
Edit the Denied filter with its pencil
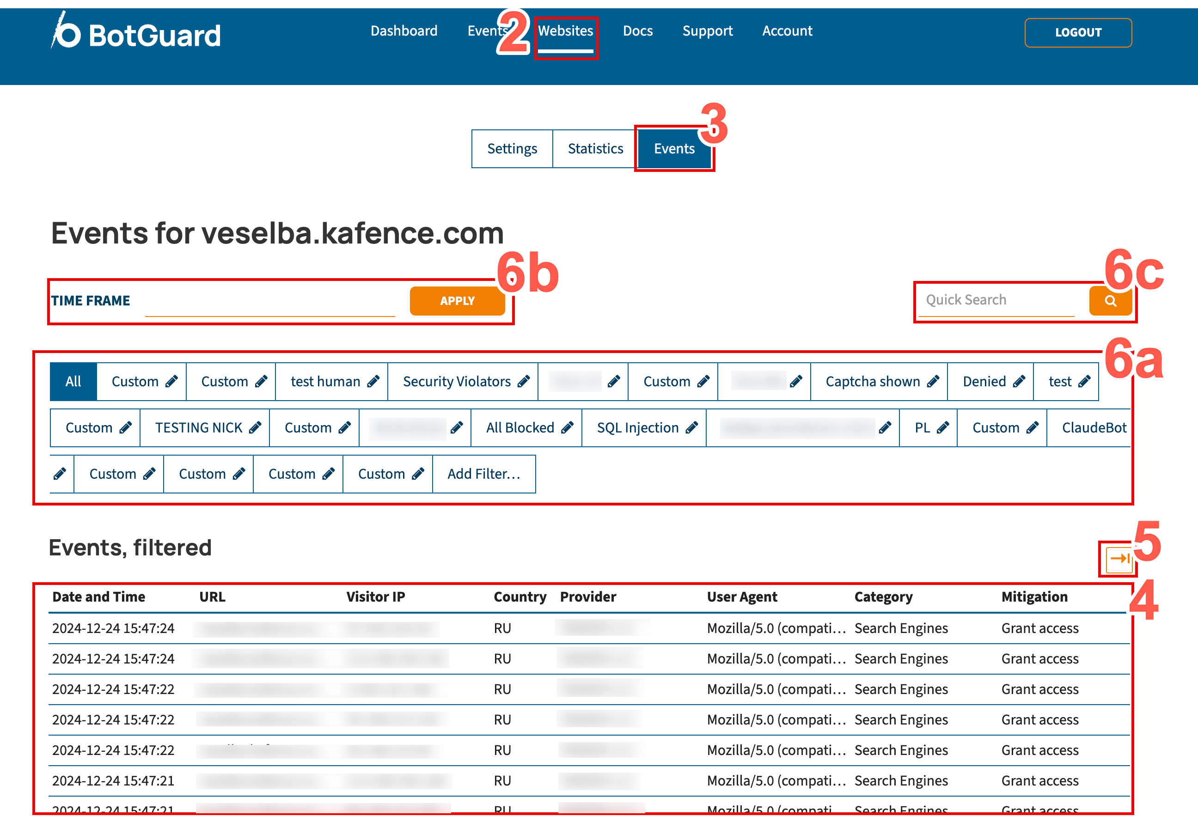(x=1019, y=382)
